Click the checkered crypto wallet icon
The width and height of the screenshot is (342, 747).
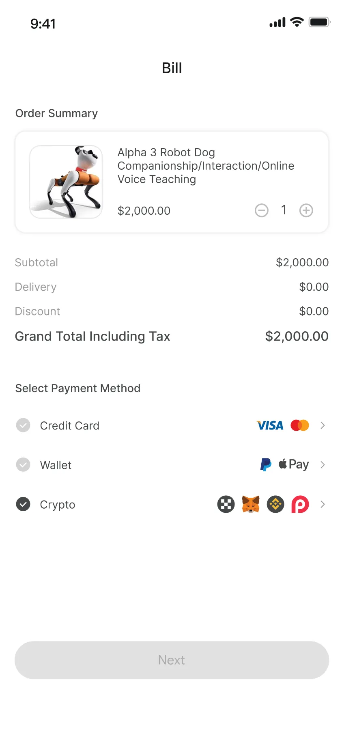[x=226, y=505]
